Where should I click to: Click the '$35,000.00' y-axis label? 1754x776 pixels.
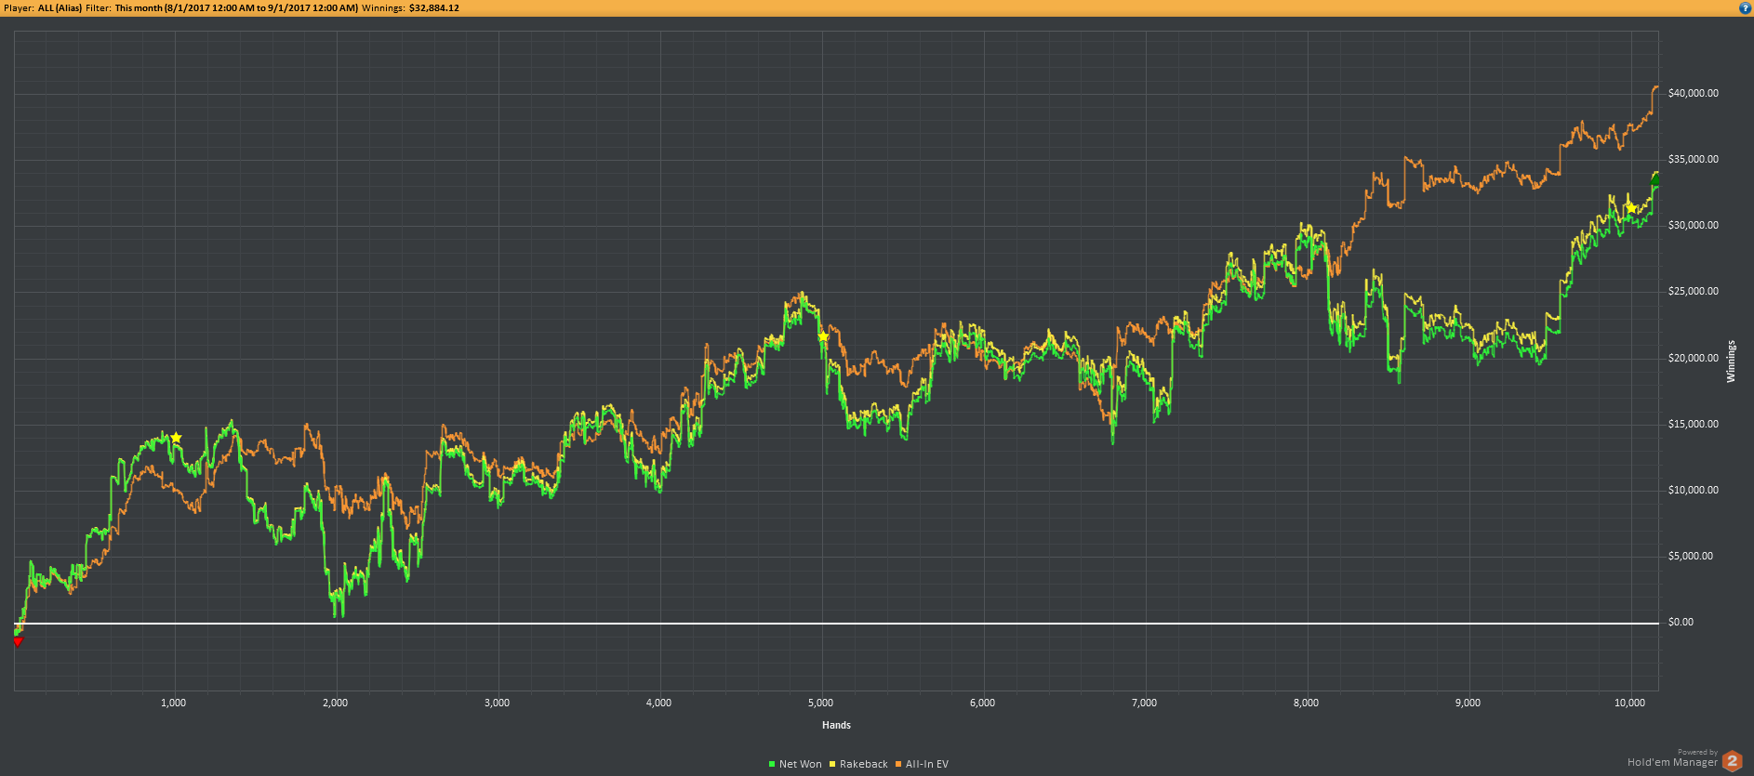(1694, 159)
